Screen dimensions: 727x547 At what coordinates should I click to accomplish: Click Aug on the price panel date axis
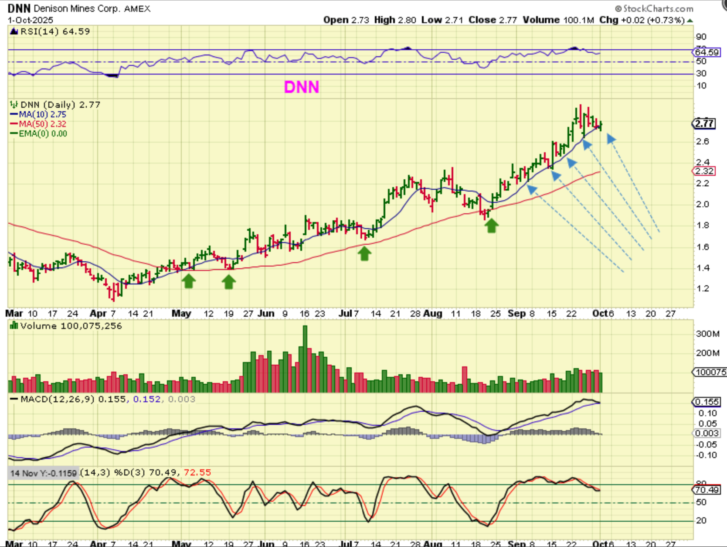(x=433, y=313)
